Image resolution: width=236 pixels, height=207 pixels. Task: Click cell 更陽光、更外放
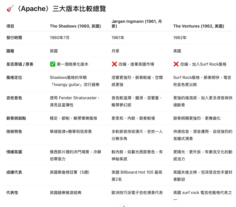(203, 155)
